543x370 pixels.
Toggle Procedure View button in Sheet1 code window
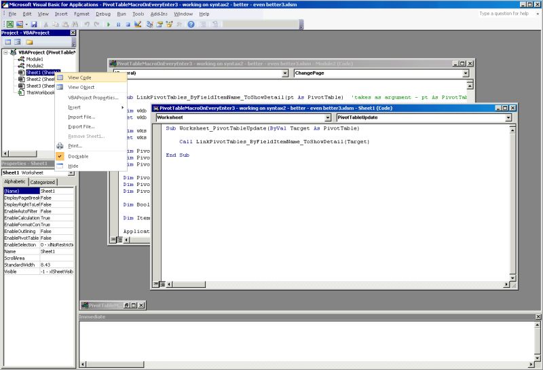(x=156, y=284)
